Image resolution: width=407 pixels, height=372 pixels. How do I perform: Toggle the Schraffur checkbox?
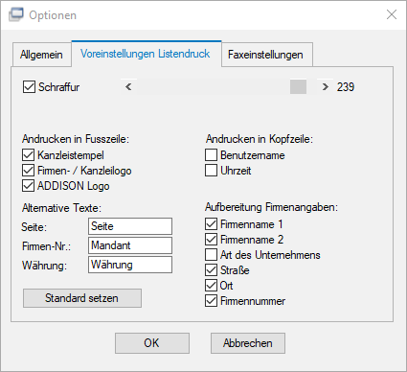29,87
